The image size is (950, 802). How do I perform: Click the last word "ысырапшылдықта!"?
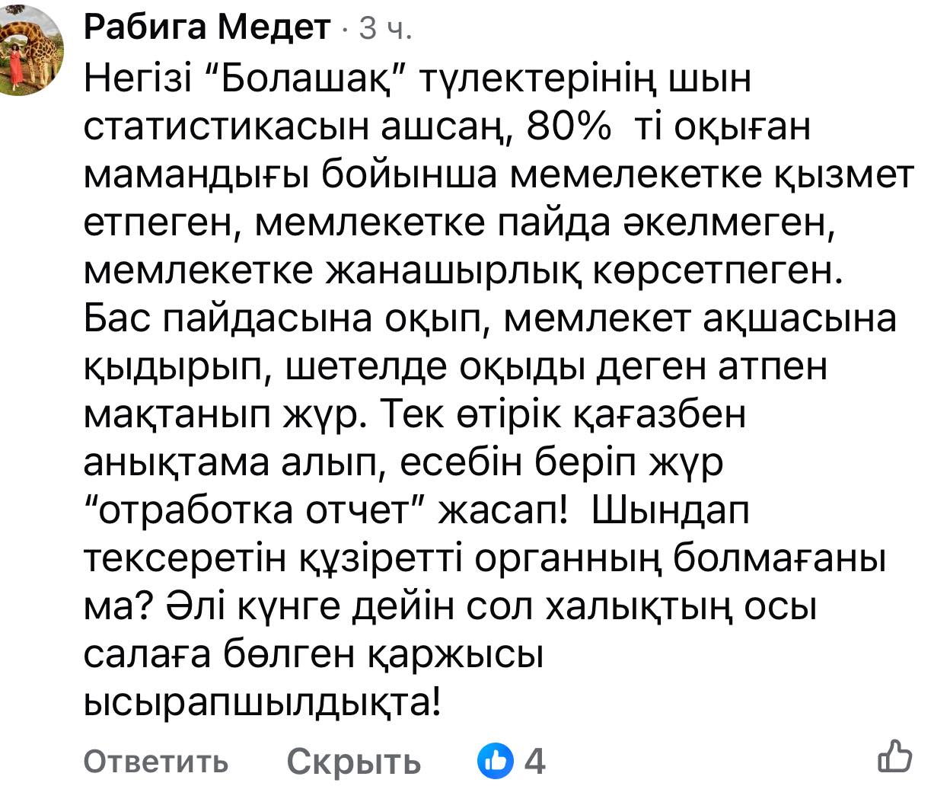point(262,702)
